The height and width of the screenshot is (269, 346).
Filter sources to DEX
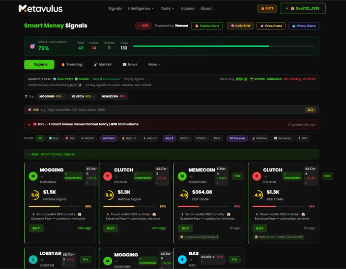[303, 138]
